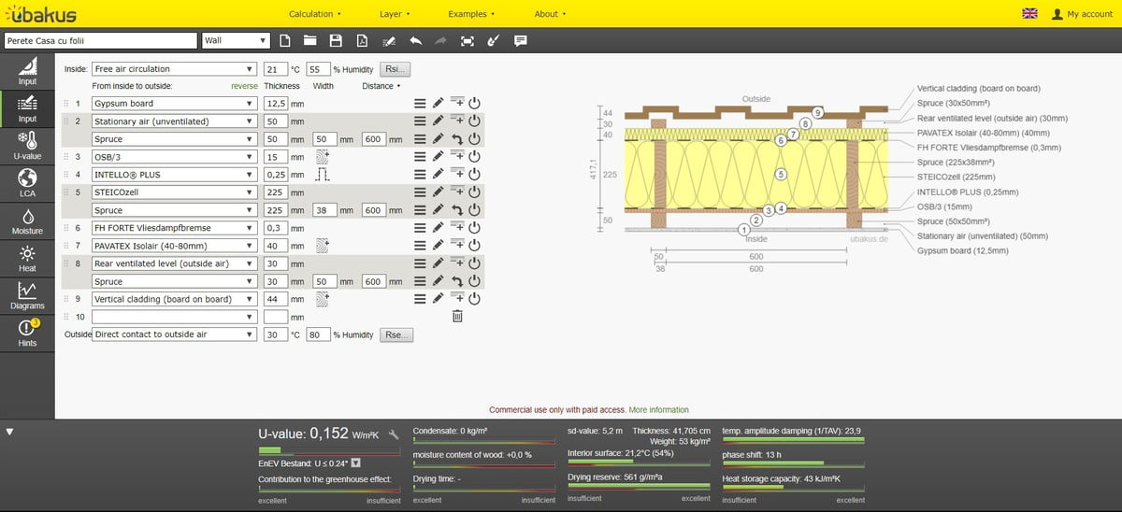Save the project with the floppy disk icon
This screenshot has width=1122, height=512.
[x=337, y=41]
